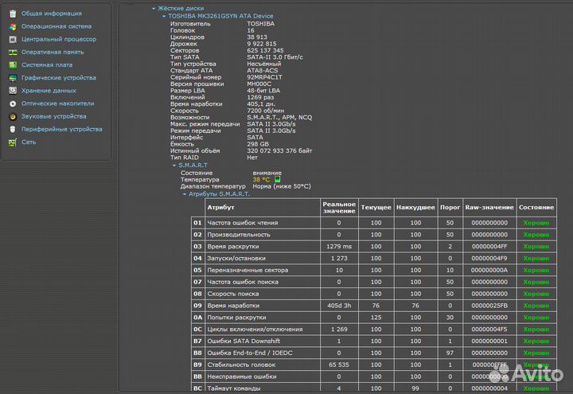Click the Состояние column header
The width and height of the screenshot is (573, 394).
point(536,207)
